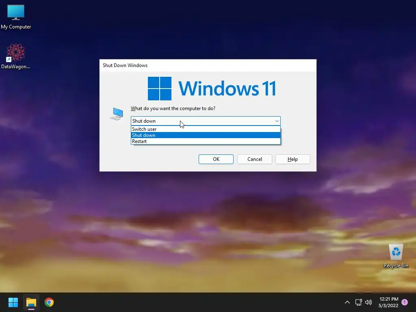Click the computer icon in the dialog
The width and height of the screenshot is (416, 312).
point(117,114)
